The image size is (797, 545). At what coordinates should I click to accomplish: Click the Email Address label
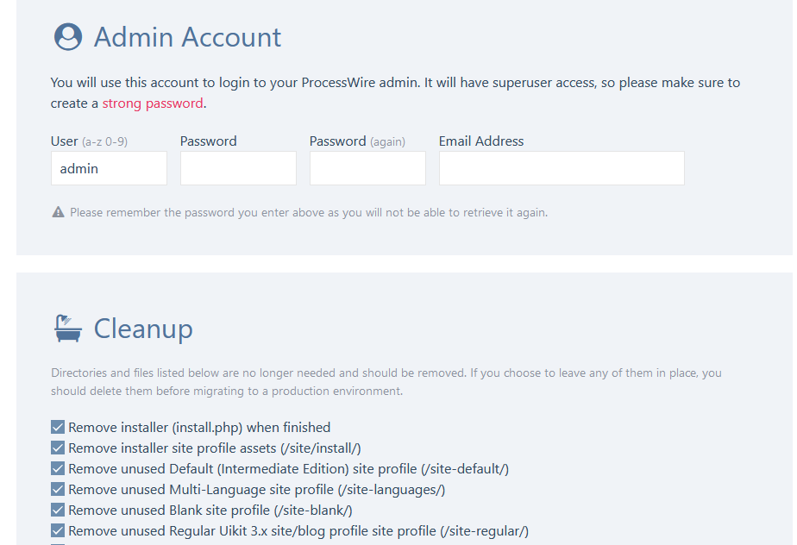click(481, 141)
